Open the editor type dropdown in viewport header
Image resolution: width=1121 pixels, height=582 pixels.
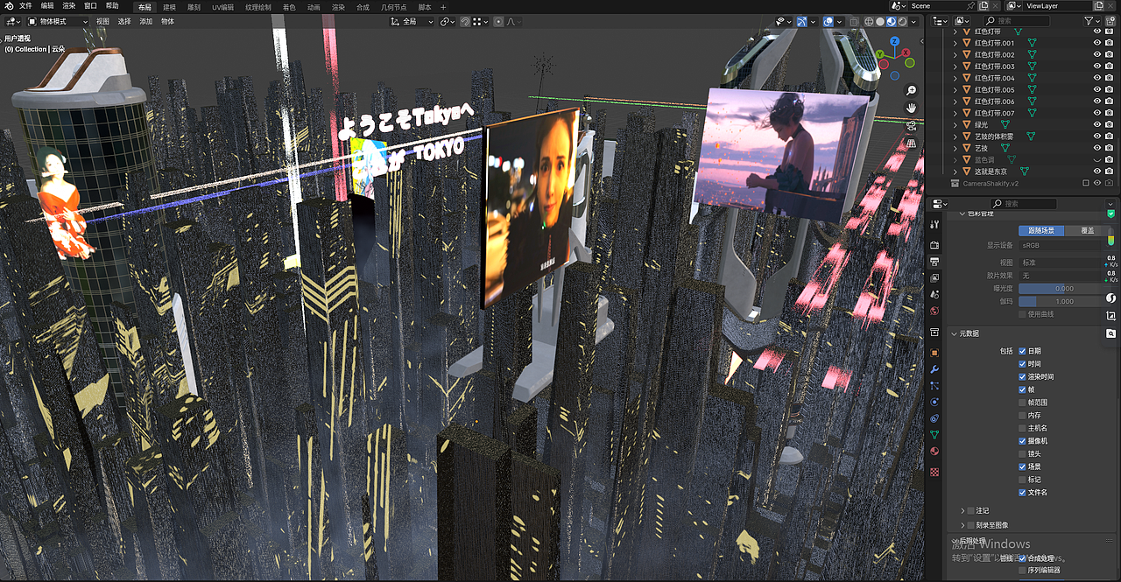[x=12, y=21]
